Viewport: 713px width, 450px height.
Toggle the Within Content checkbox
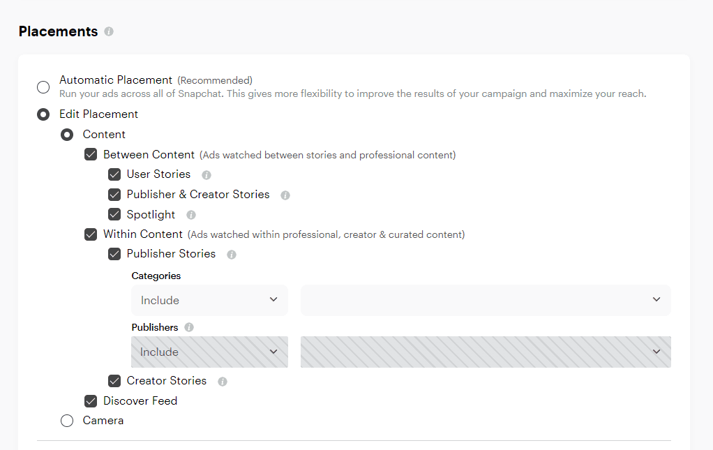91,234
